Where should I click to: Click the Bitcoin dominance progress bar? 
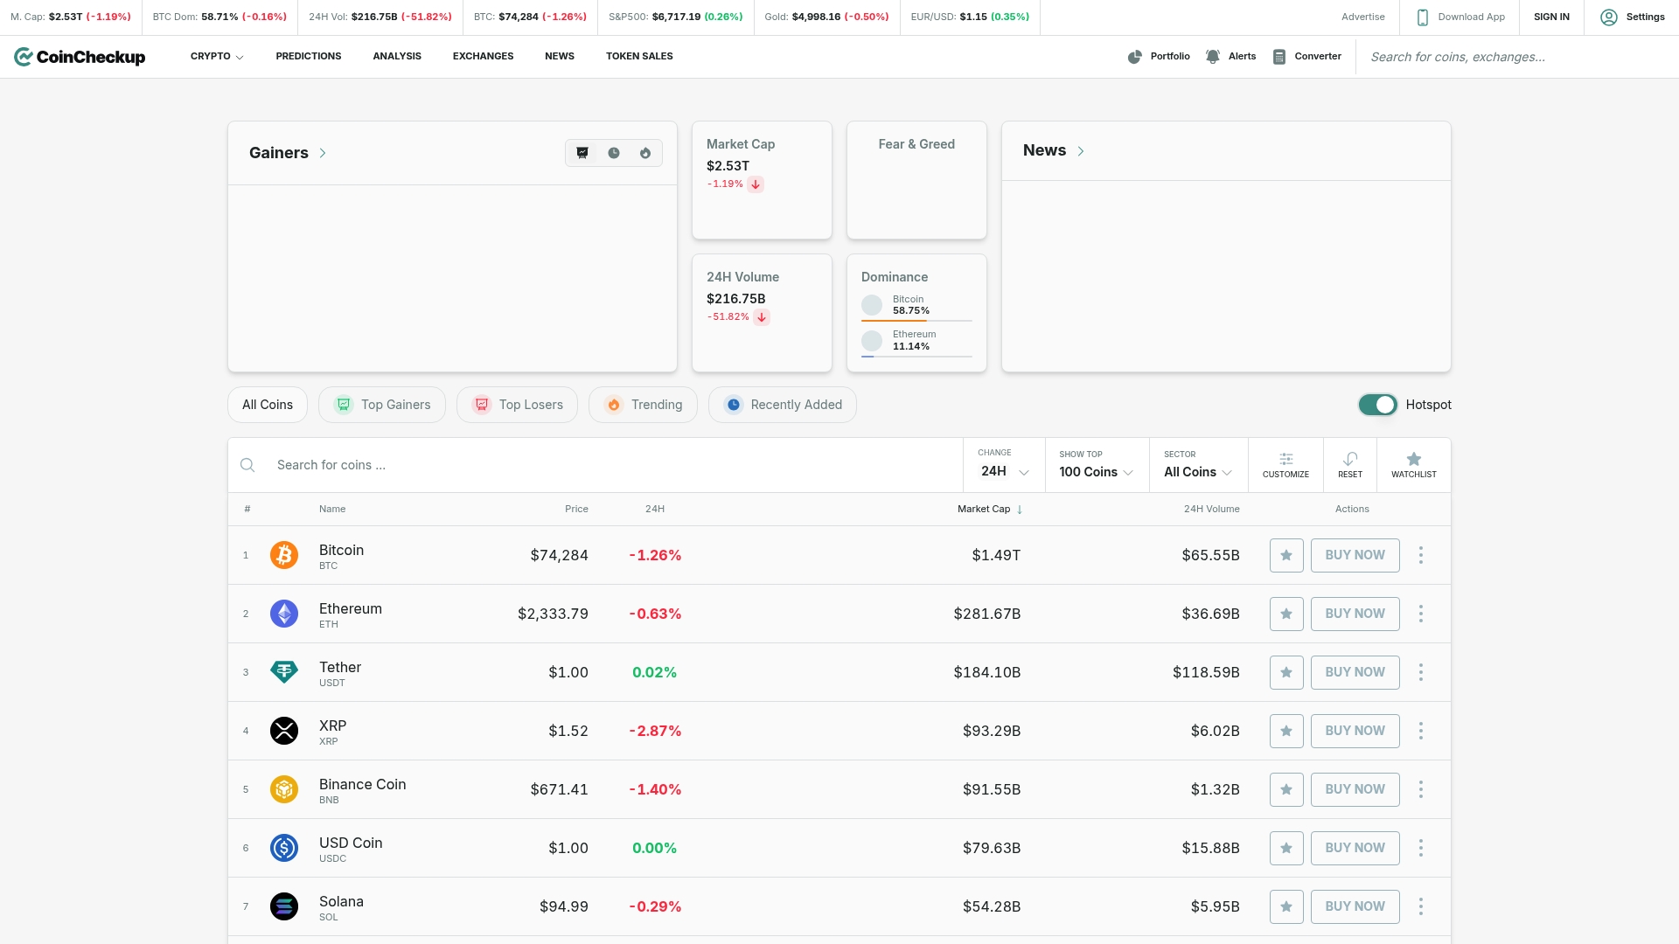pyautogui.click(x=916, y=321)
